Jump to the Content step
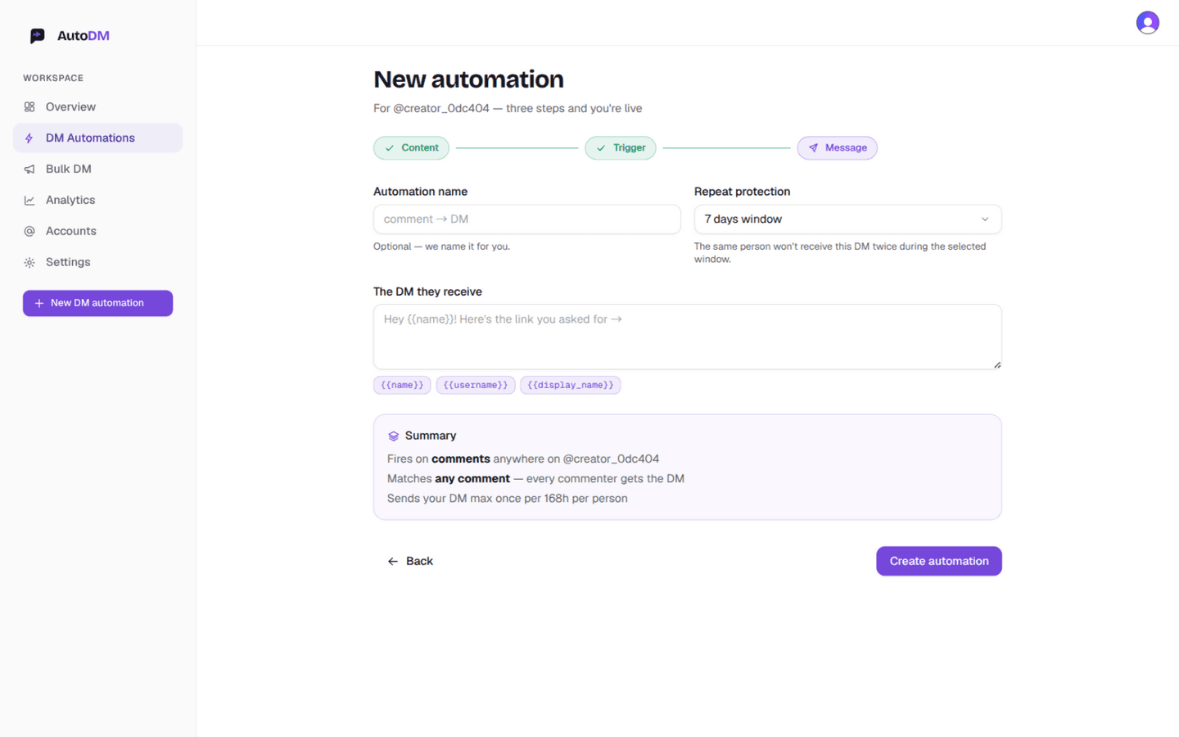 click(411, 148)
